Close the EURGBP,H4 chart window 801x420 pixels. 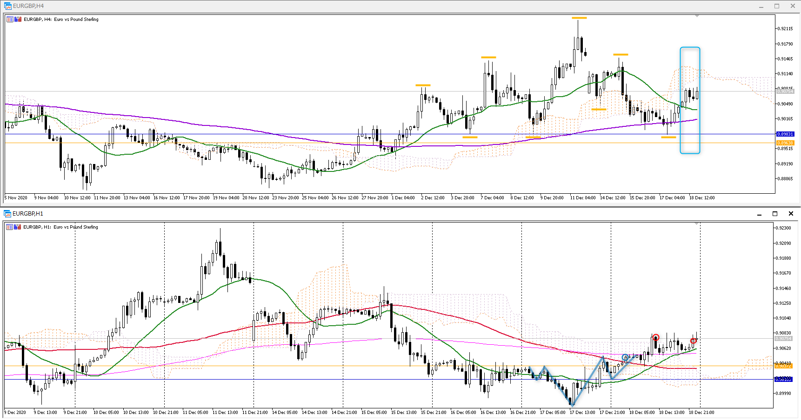tap(793, 6)
